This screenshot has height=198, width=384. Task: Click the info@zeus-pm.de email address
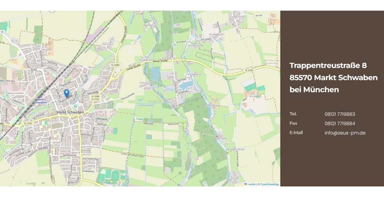[345, 133]
